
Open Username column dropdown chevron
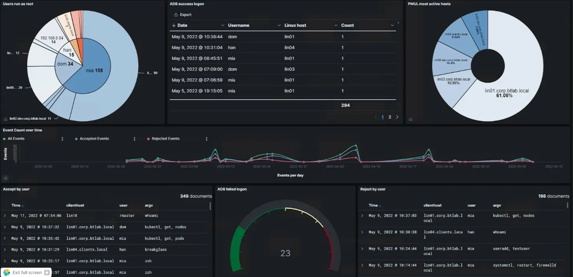279,26
